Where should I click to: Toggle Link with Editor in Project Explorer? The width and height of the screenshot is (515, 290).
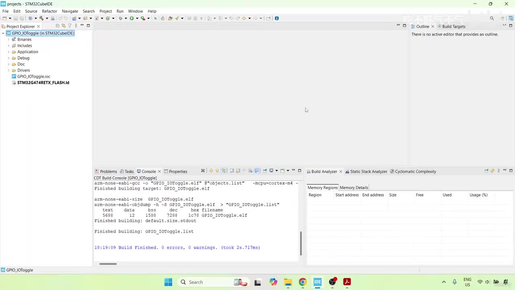coord(64,26)
